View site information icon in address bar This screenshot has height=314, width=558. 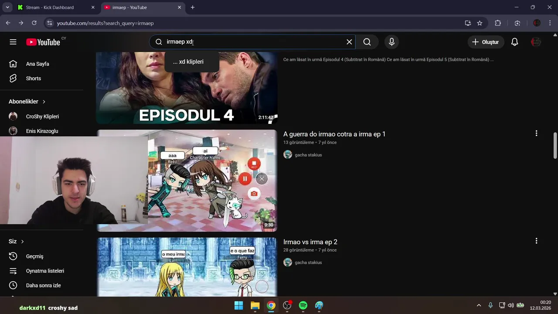(x=49, y=23)
